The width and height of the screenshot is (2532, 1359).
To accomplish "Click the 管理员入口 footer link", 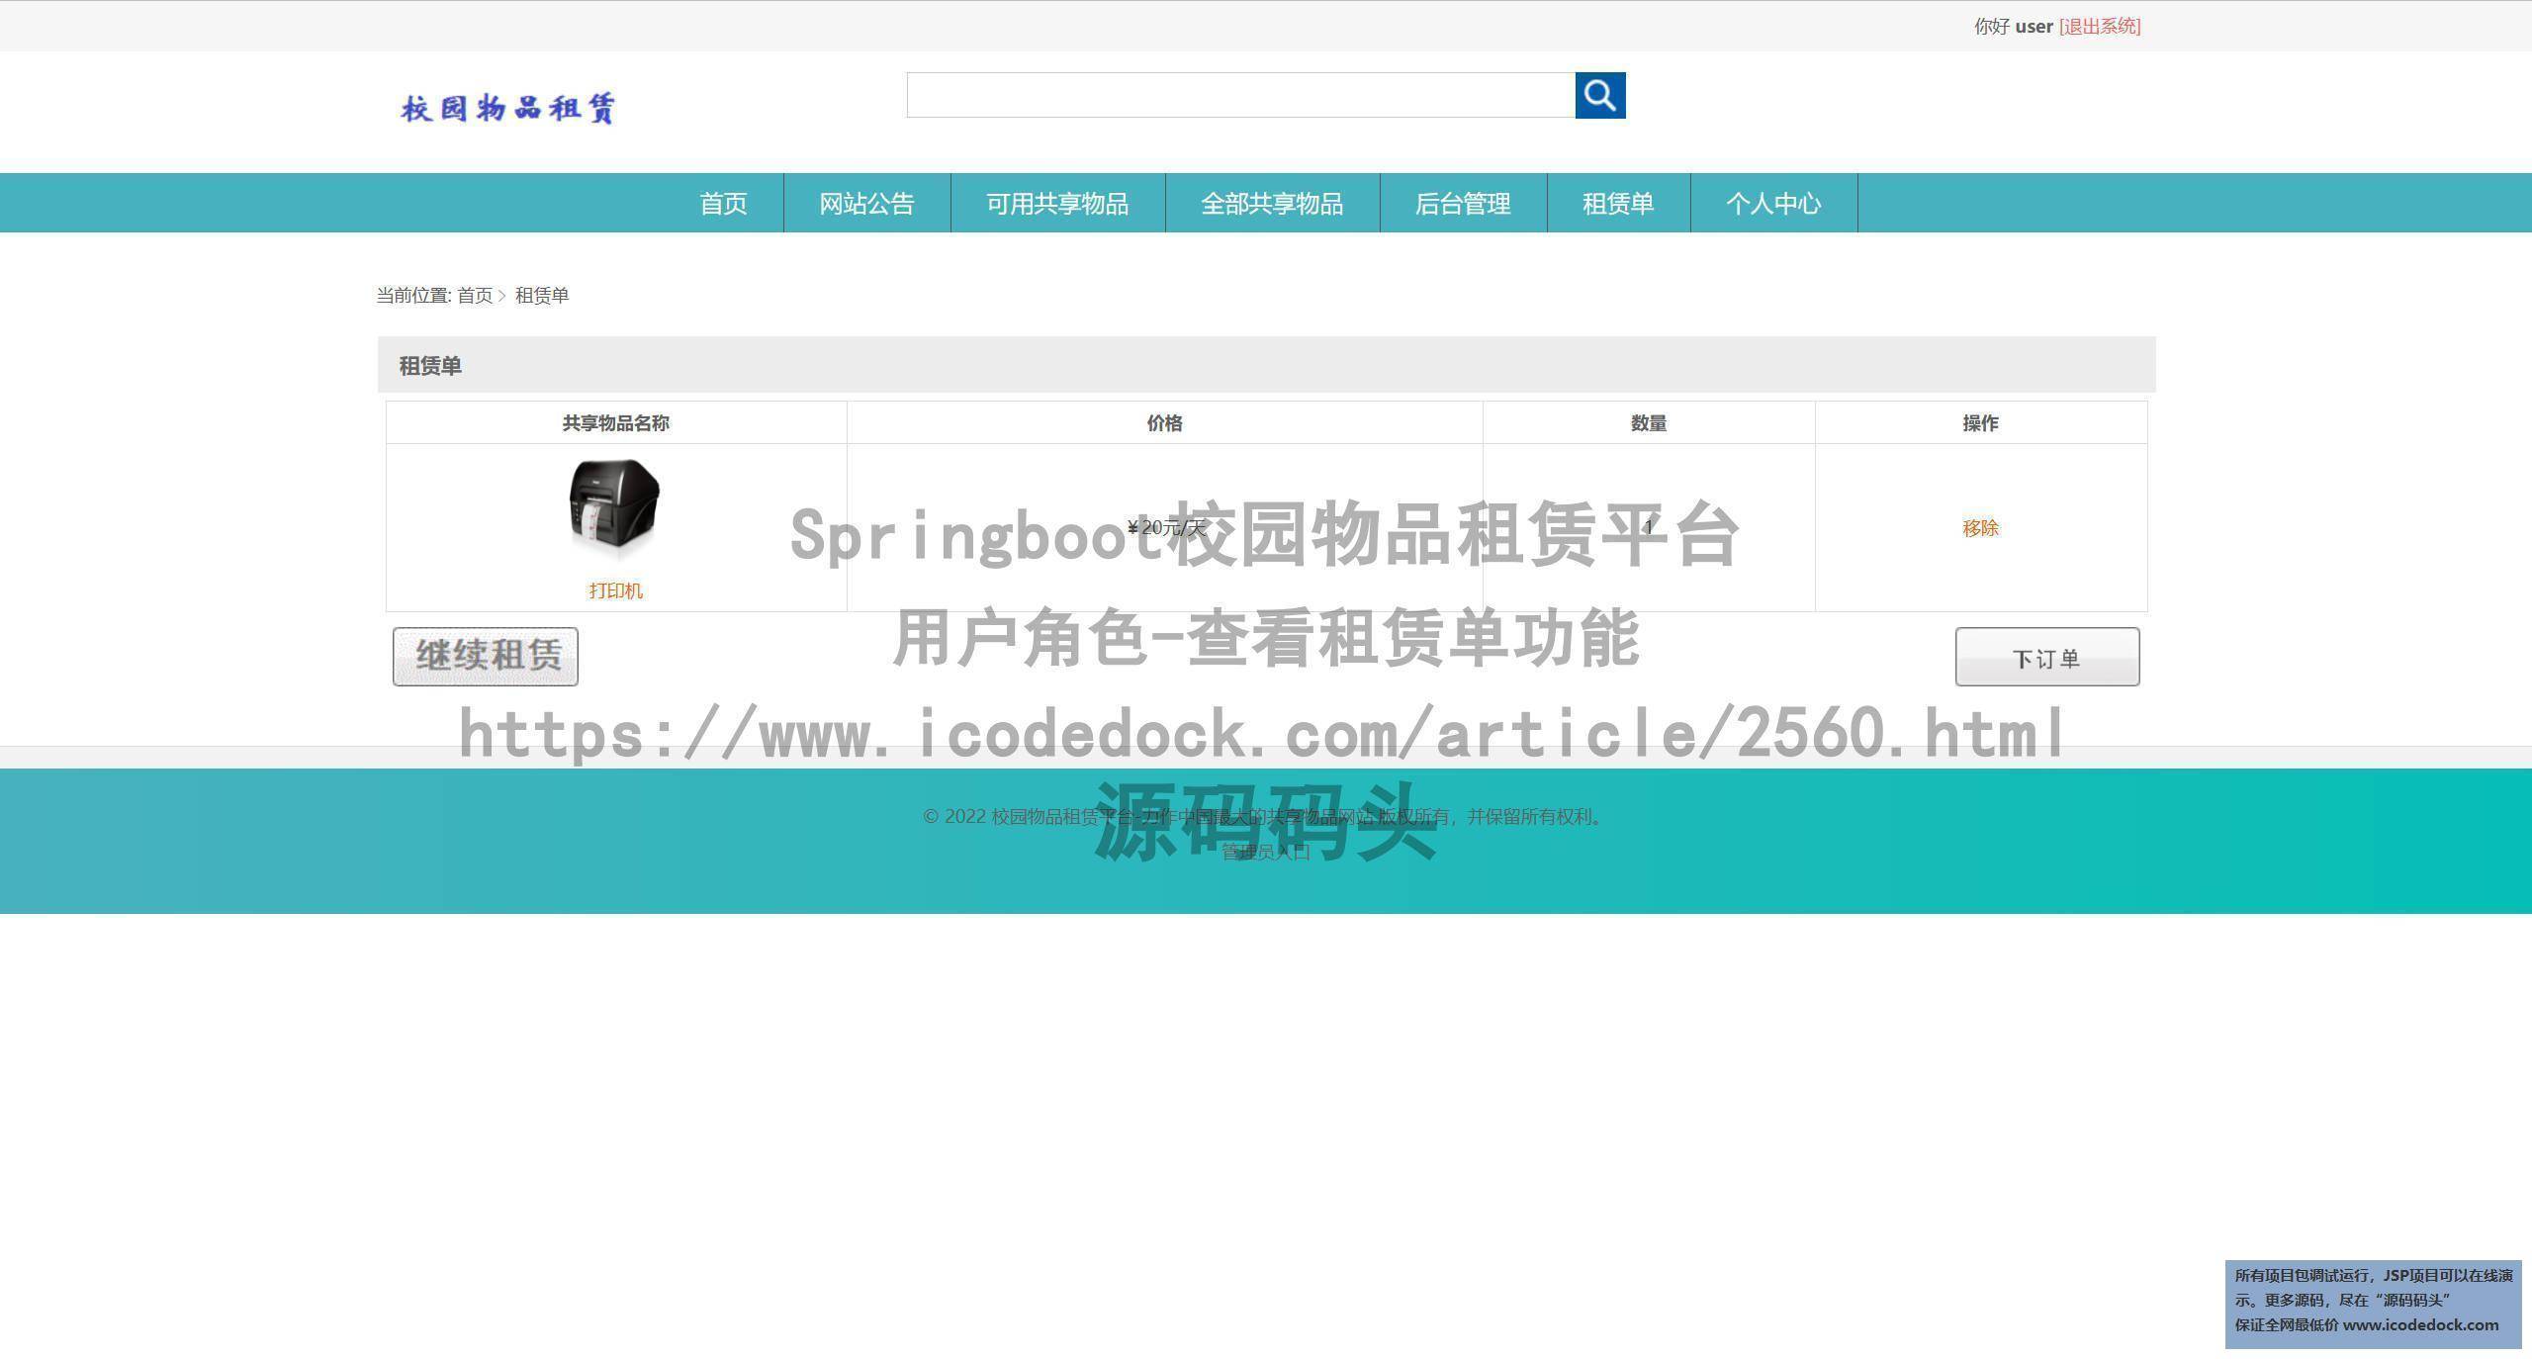I will click(1265, 852).
